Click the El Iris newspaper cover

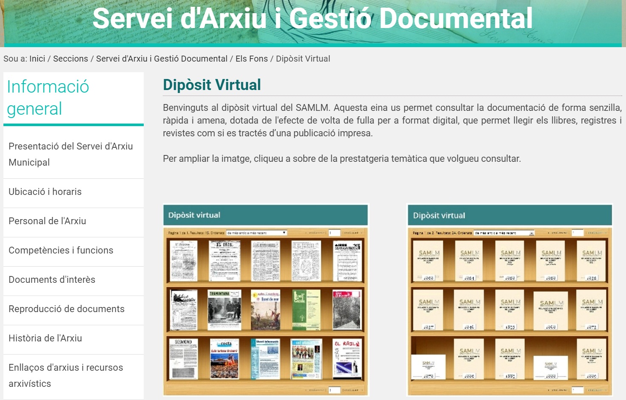(225, 261)
